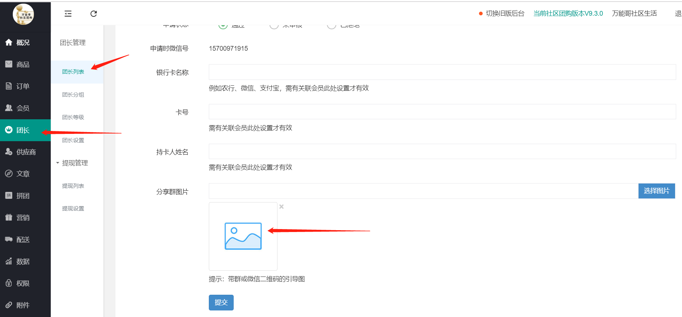Remove the share image with the x
This screenshot has width=682, height=317.
[281, 207]
